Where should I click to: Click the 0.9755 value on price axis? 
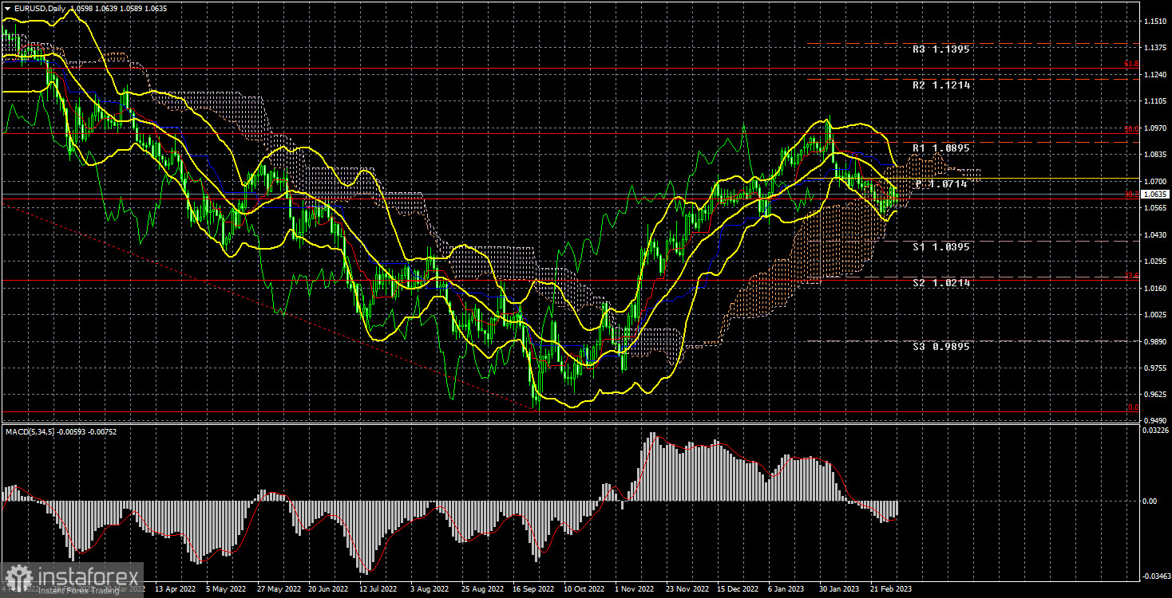tap(1154, 368)
